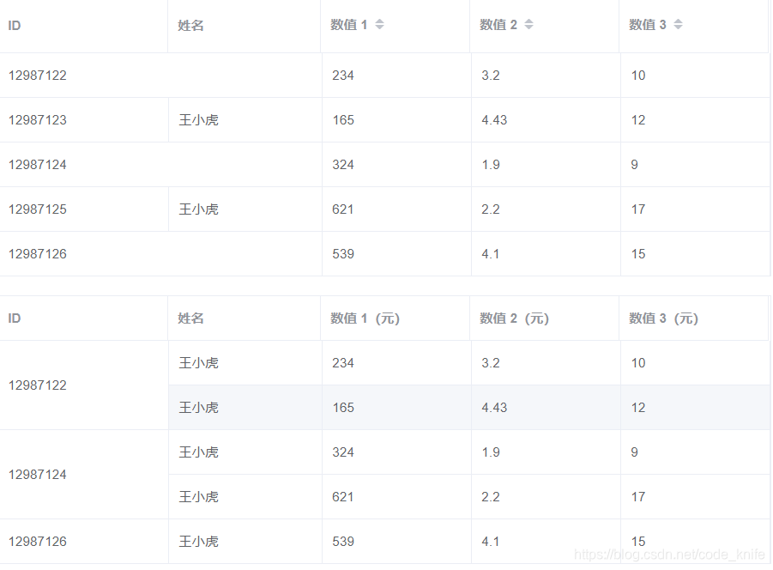Click value 10 in the sortable table
The height and width of the screenshot is (570, 773).
click(638, 75)
